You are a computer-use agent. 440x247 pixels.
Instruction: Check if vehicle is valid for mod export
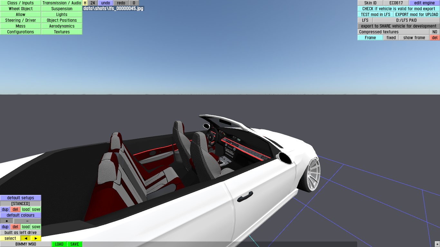click(x=399, y=9)
